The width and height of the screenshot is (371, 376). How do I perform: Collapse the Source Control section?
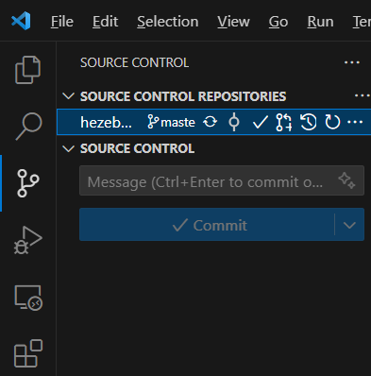click(68, 148)
